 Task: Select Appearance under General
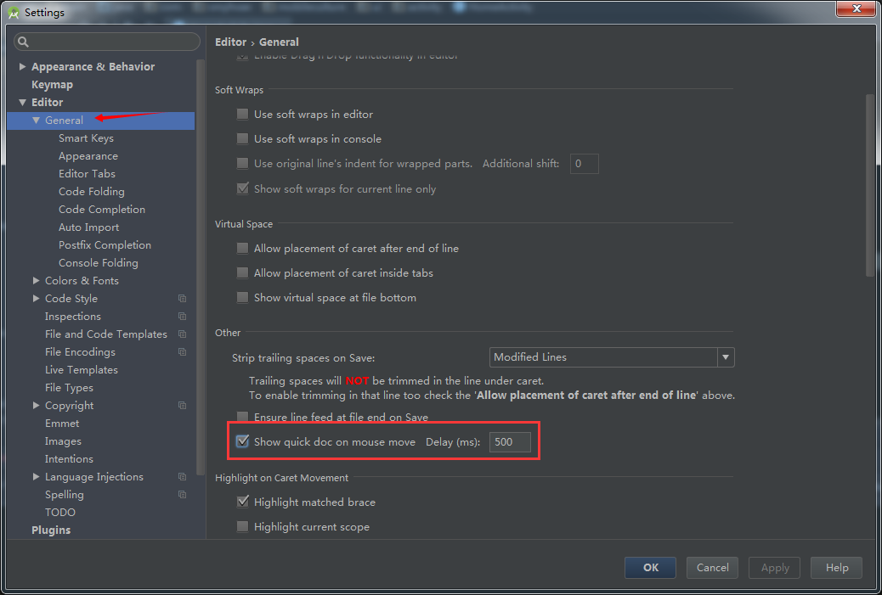click(x=88, y=156)
